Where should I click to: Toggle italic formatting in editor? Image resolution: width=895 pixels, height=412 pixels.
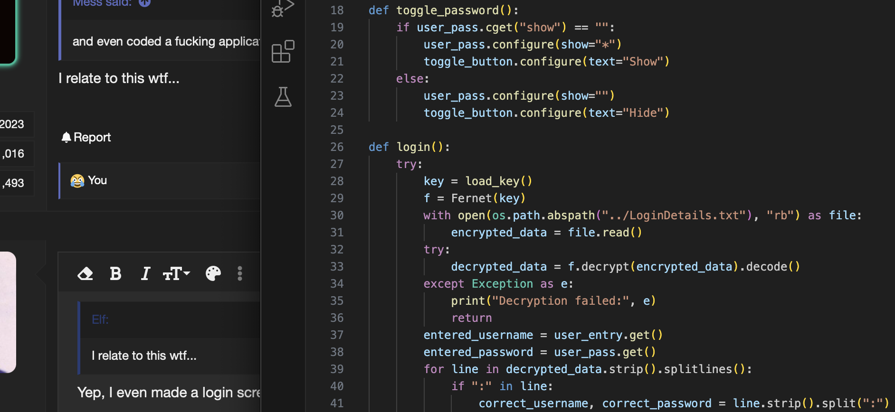point(145,273)
